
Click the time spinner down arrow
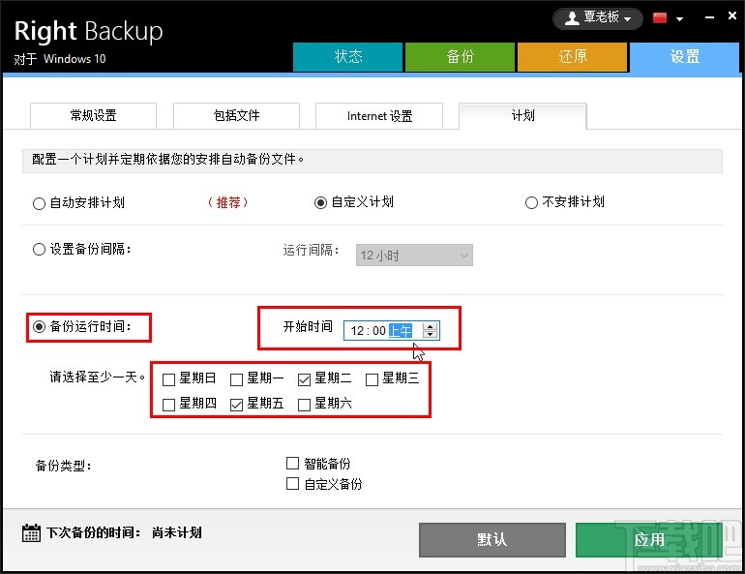tap(430, 335)
